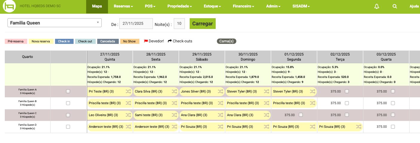Viewport: 420px width, 143px height.
Task: Expand the Financeiro menu
Action: click(243, 6)
